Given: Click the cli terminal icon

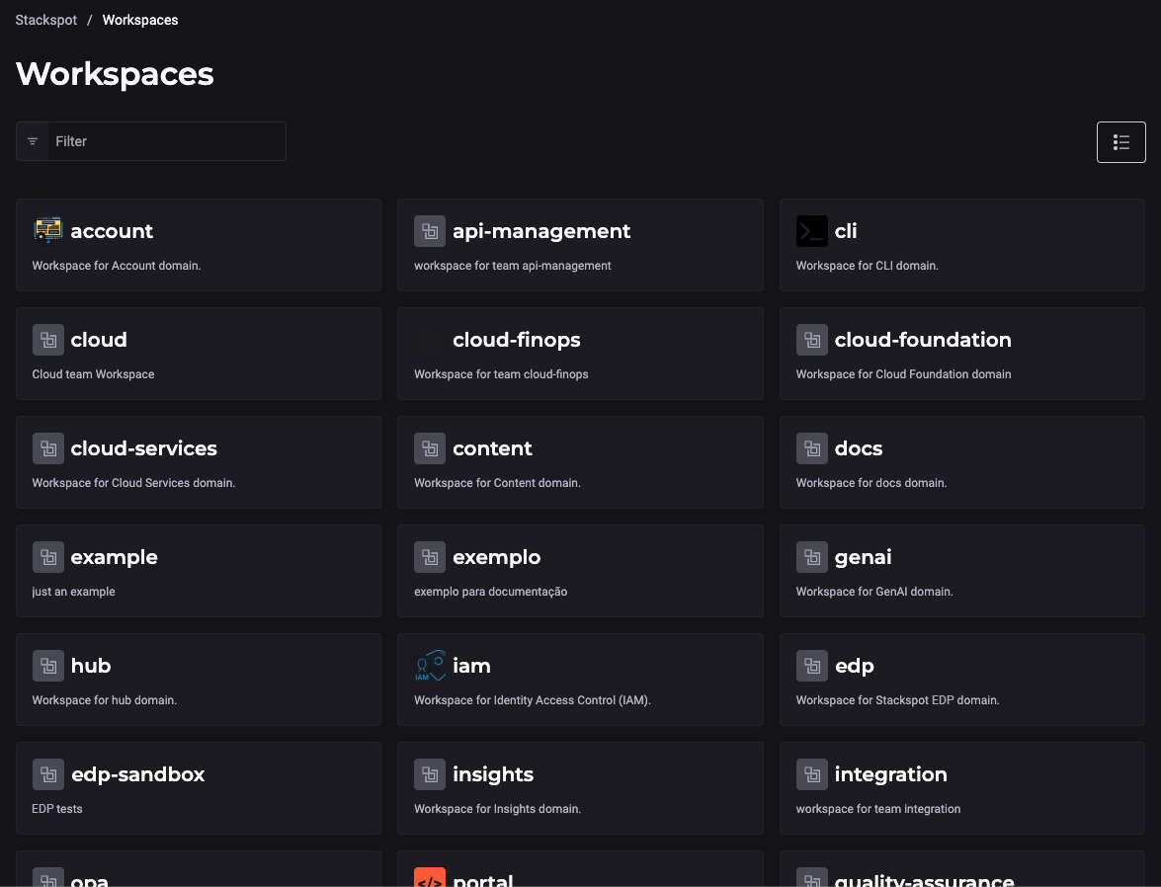Looking at the screenshot, I should 811,231.
